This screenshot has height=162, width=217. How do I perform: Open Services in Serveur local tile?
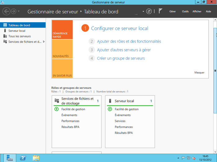coord(120,121)
